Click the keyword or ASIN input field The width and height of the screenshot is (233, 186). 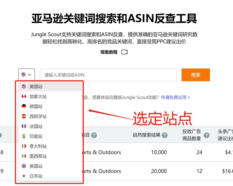[x=108, y=75]
